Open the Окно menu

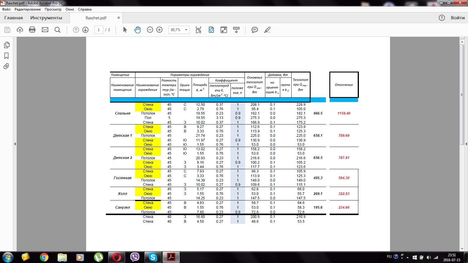click(70, 9)
